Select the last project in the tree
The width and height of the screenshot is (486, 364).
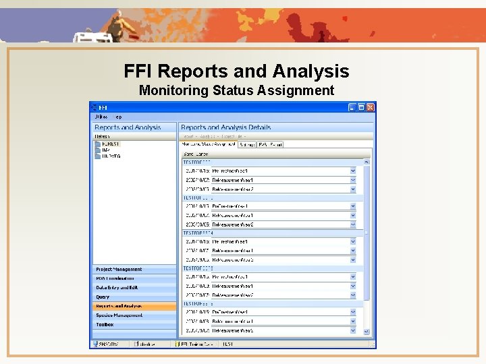coord(111,156)
